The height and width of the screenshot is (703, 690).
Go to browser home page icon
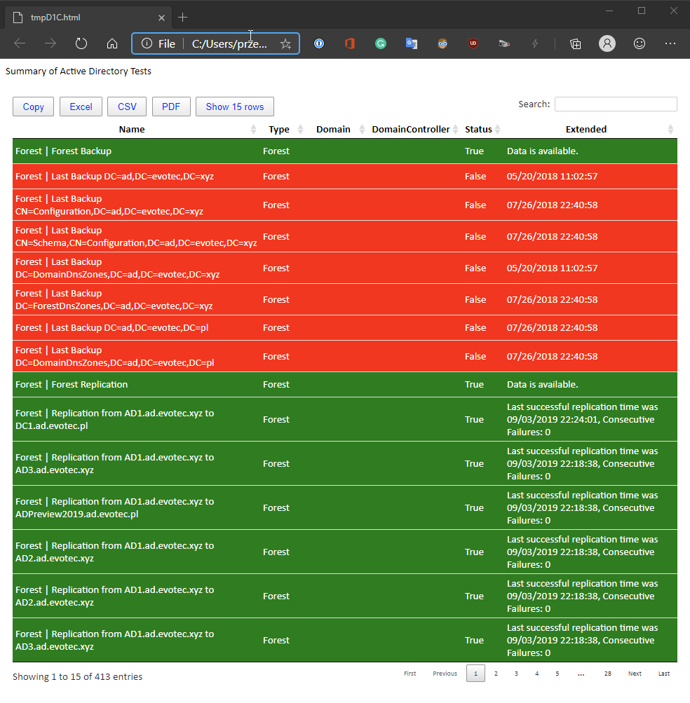pos(112,43)
